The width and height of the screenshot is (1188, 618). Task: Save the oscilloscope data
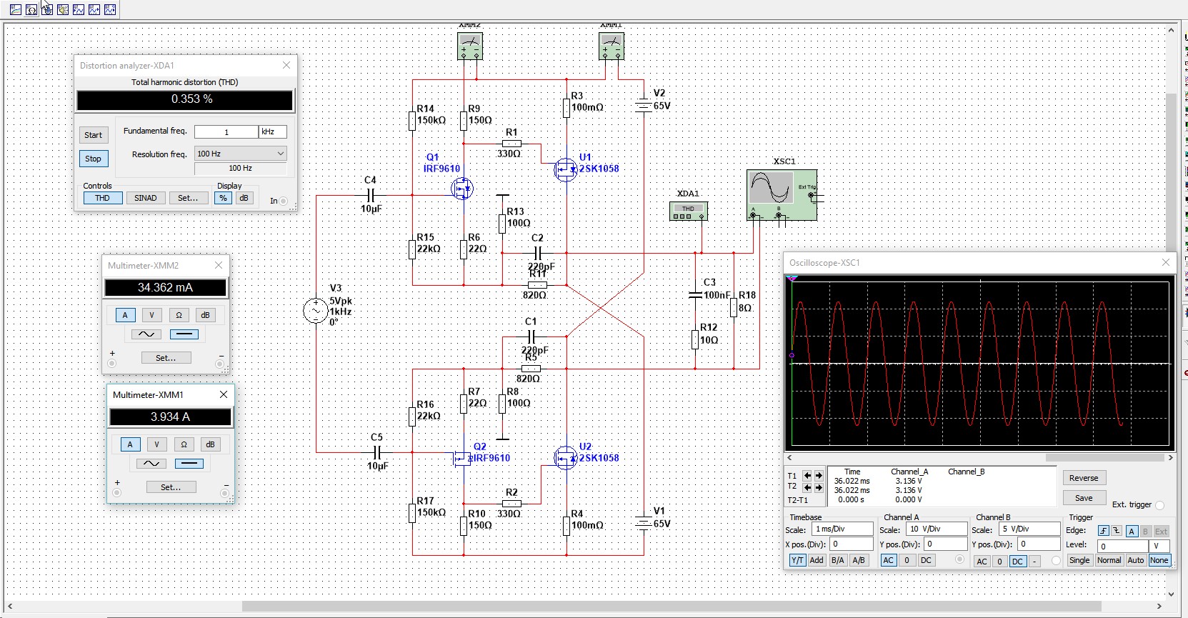1084,498
